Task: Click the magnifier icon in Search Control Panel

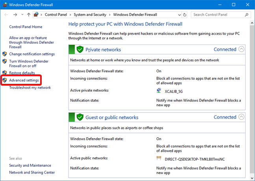Action: [x=247, y=15]
